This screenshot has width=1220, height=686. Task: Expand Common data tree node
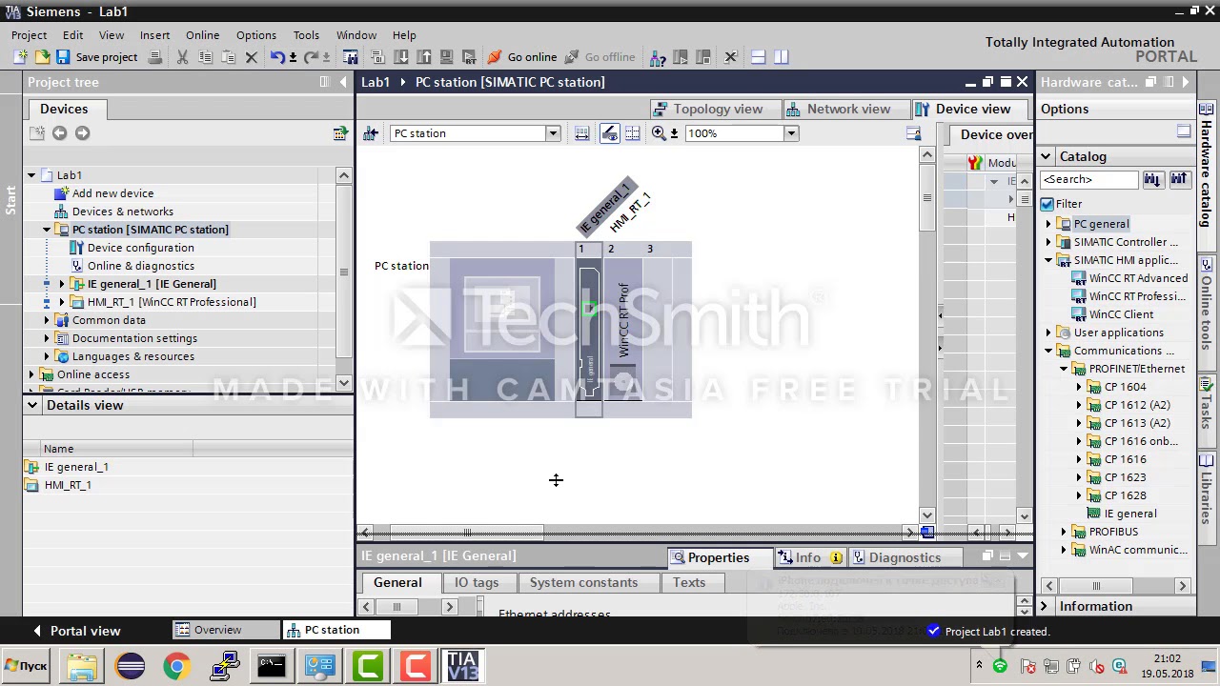pos(47,320)
